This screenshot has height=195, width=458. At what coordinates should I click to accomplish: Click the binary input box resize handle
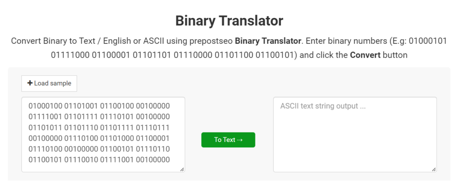click(182, 169)
